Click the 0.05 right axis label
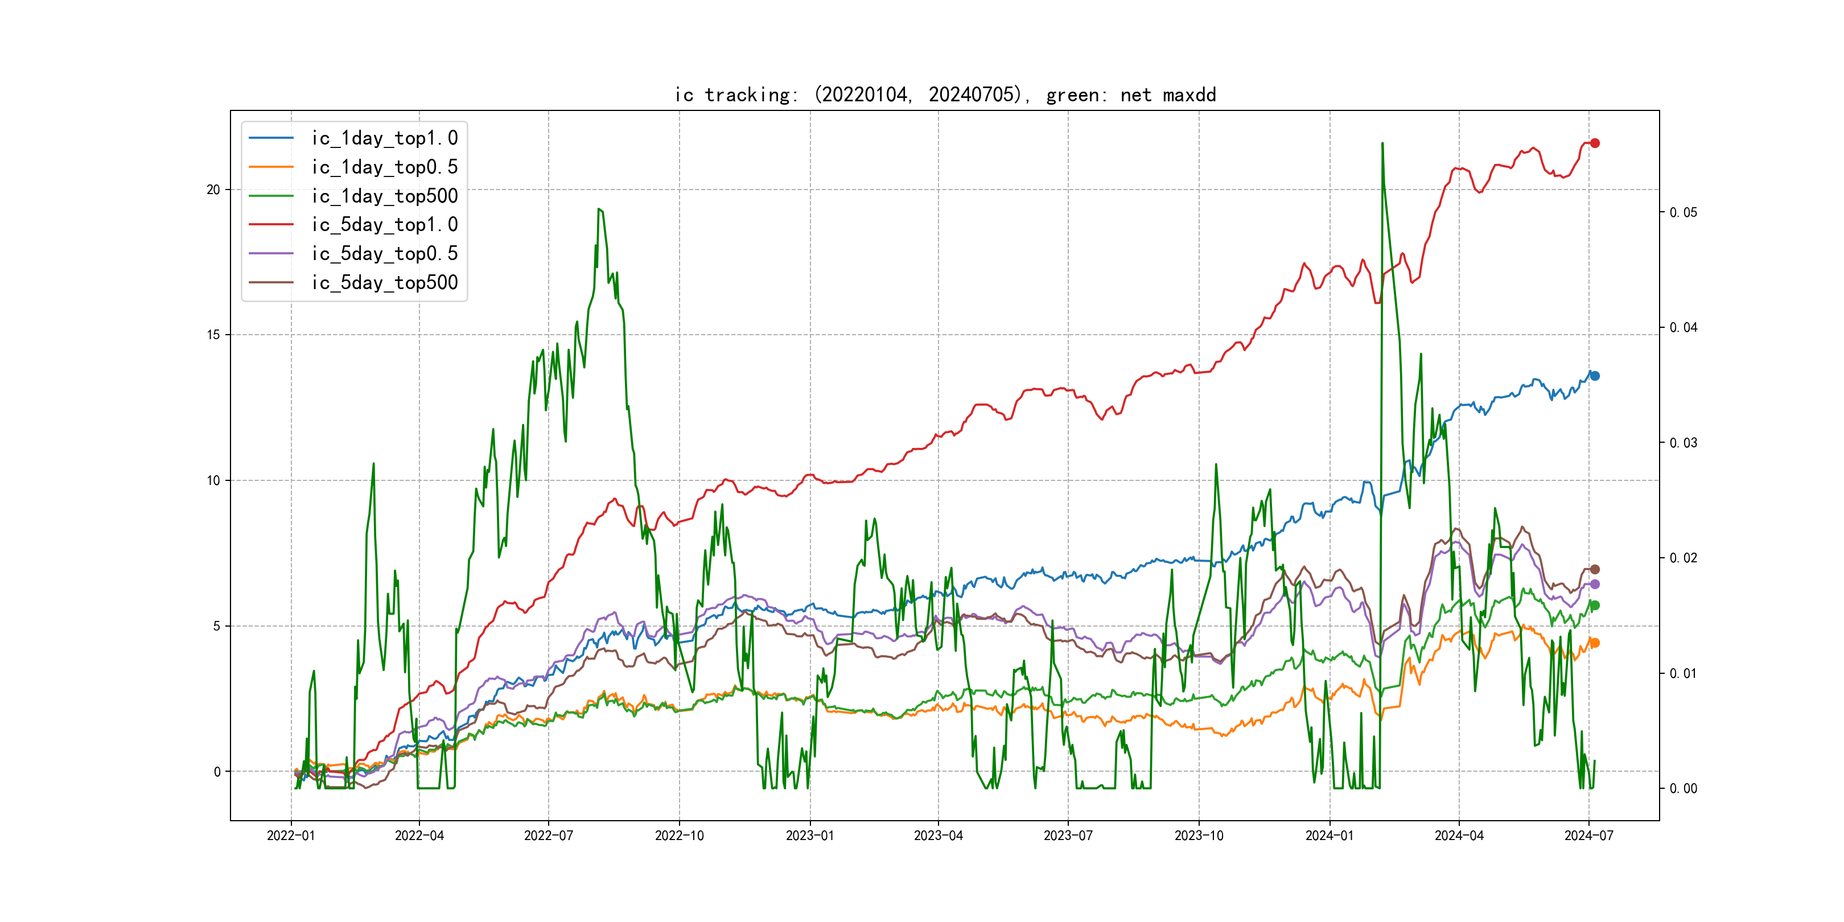The height and width of the screenshot is (922, 1844). click(x=1683, y=213)
